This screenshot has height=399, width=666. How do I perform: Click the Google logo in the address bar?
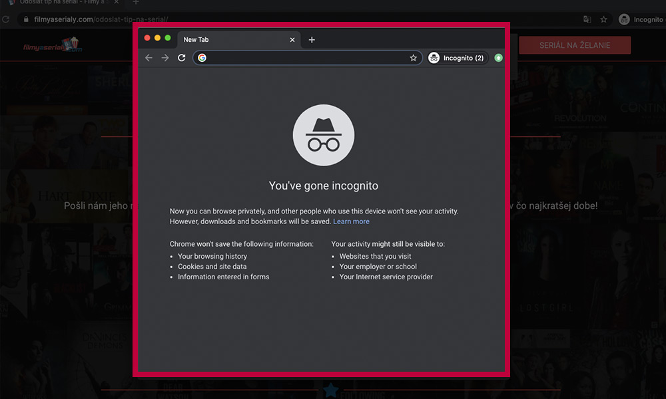click(x=202, y=58)
